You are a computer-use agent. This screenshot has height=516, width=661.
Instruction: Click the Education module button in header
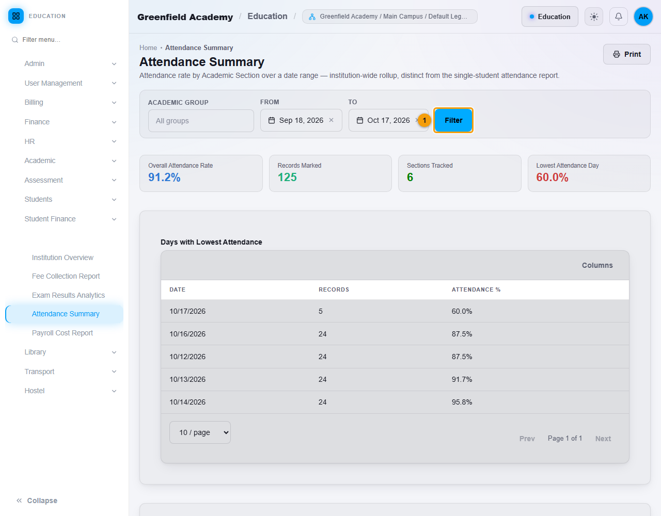coord(550,17)
